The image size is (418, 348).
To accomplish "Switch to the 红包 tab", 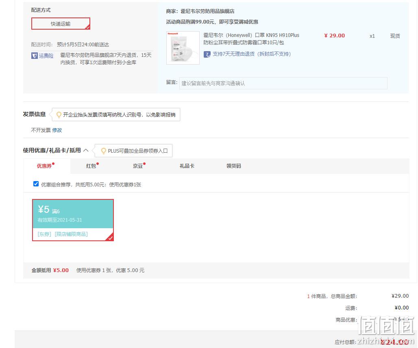I will [x=91, y=166].
